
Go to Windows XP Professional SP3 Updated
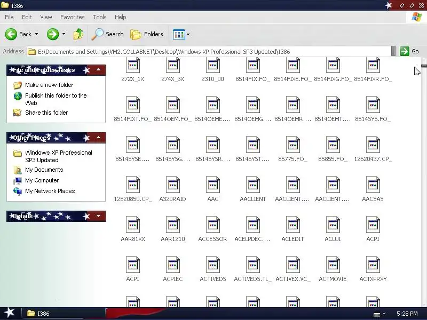point(59,156)
